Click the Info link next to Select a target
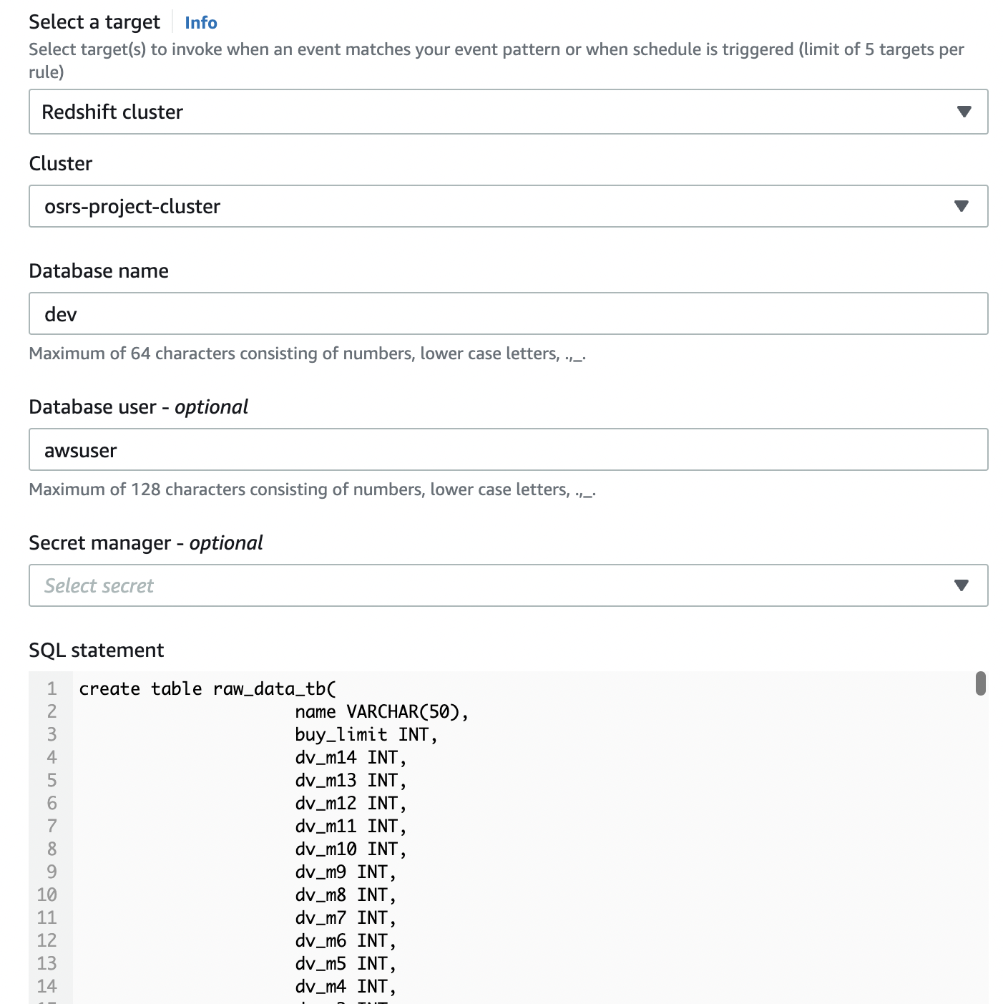Viewport: 1003px width, 1004px height. point(200,22)
